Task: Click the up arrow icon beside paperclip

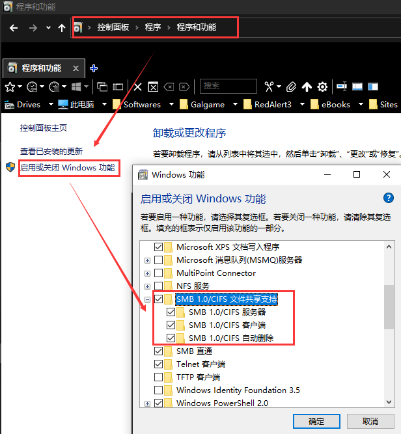Action: 307,87
